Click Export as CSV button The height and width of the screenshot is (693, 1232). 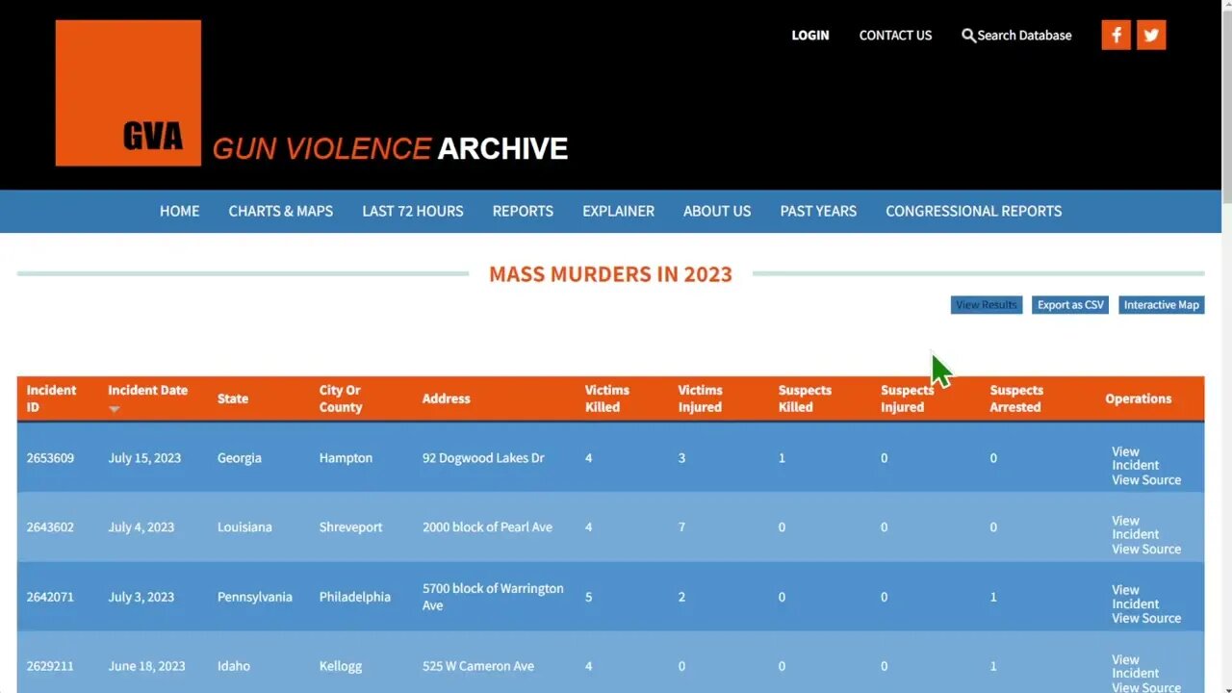point(1070,305)
